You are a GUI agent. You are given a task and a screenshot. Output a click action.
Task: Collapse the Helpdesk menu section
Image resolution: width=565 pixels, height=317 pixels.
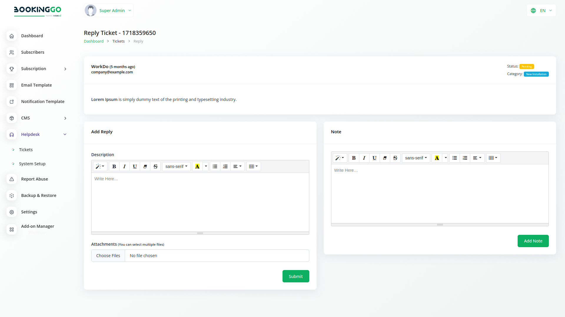tap(65, 134)
